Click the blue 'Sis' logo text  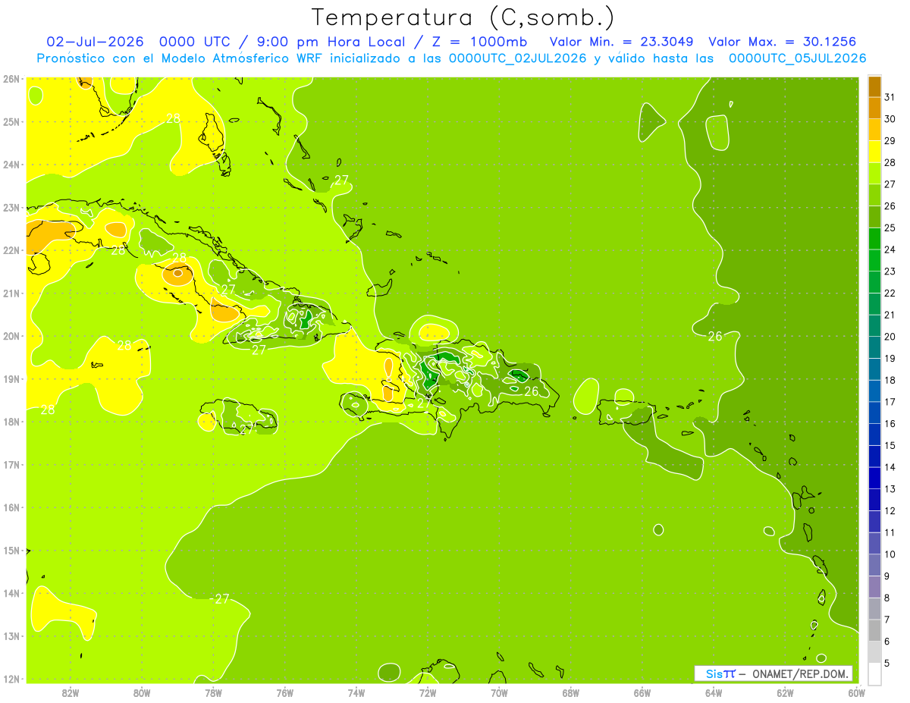click(714, 673)
